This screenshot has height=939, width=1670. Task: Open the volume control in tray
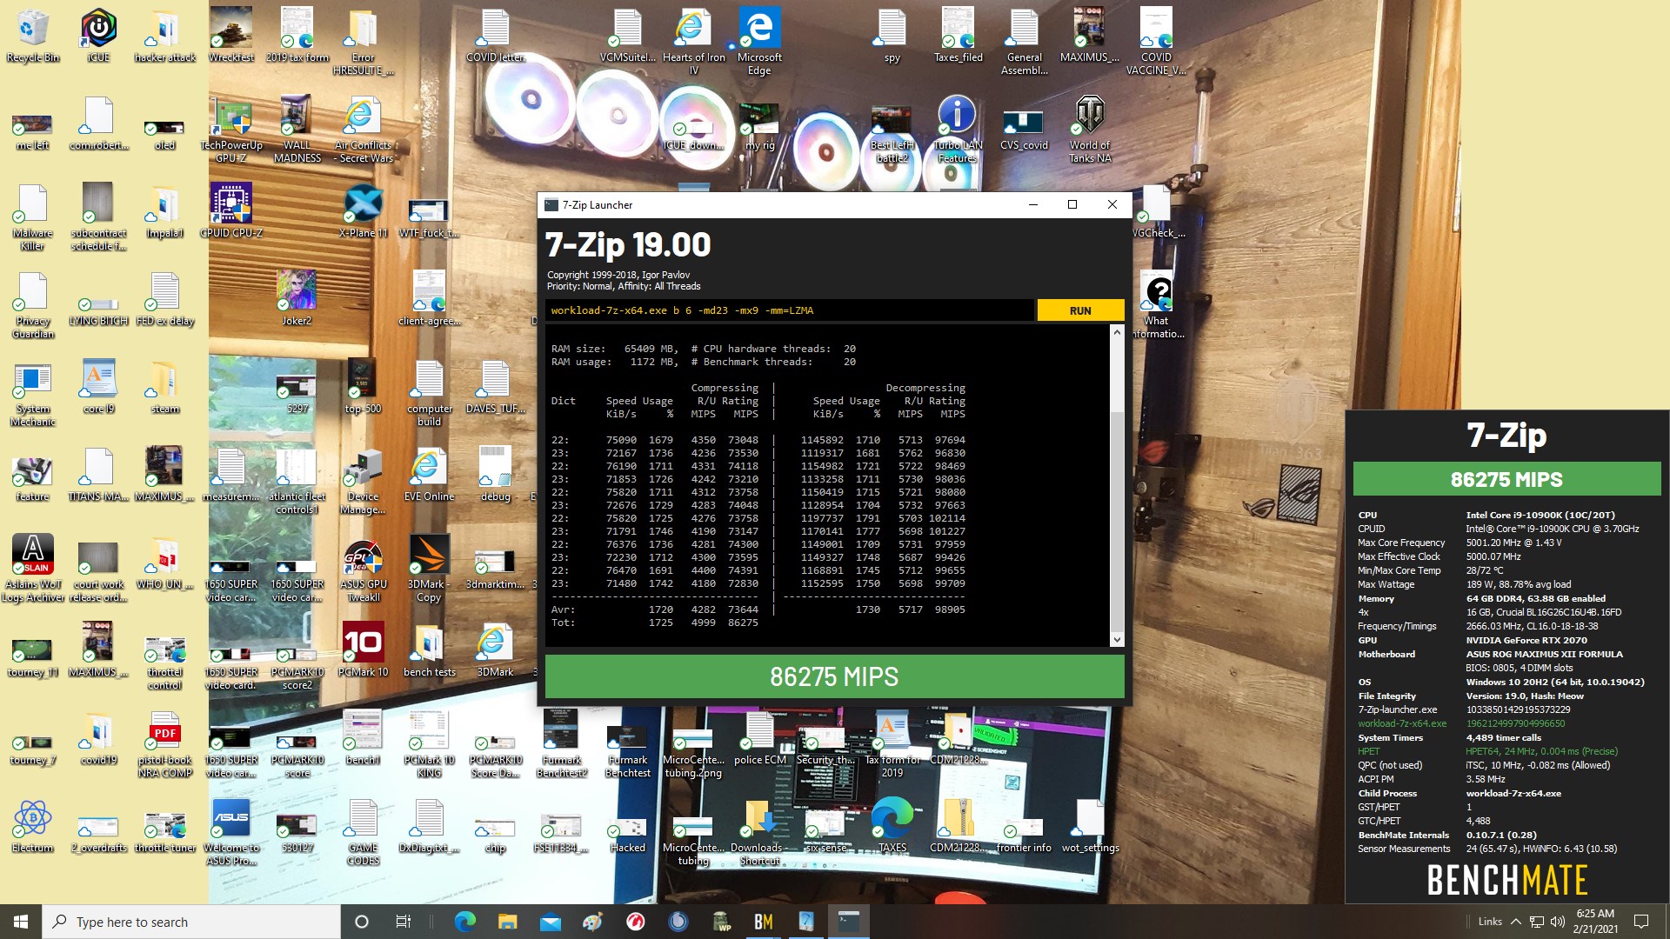1557,922
